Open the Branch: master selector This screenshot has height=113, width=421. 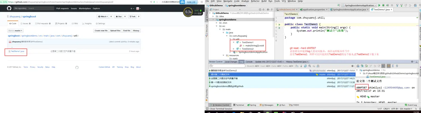[x=16, y=31]
